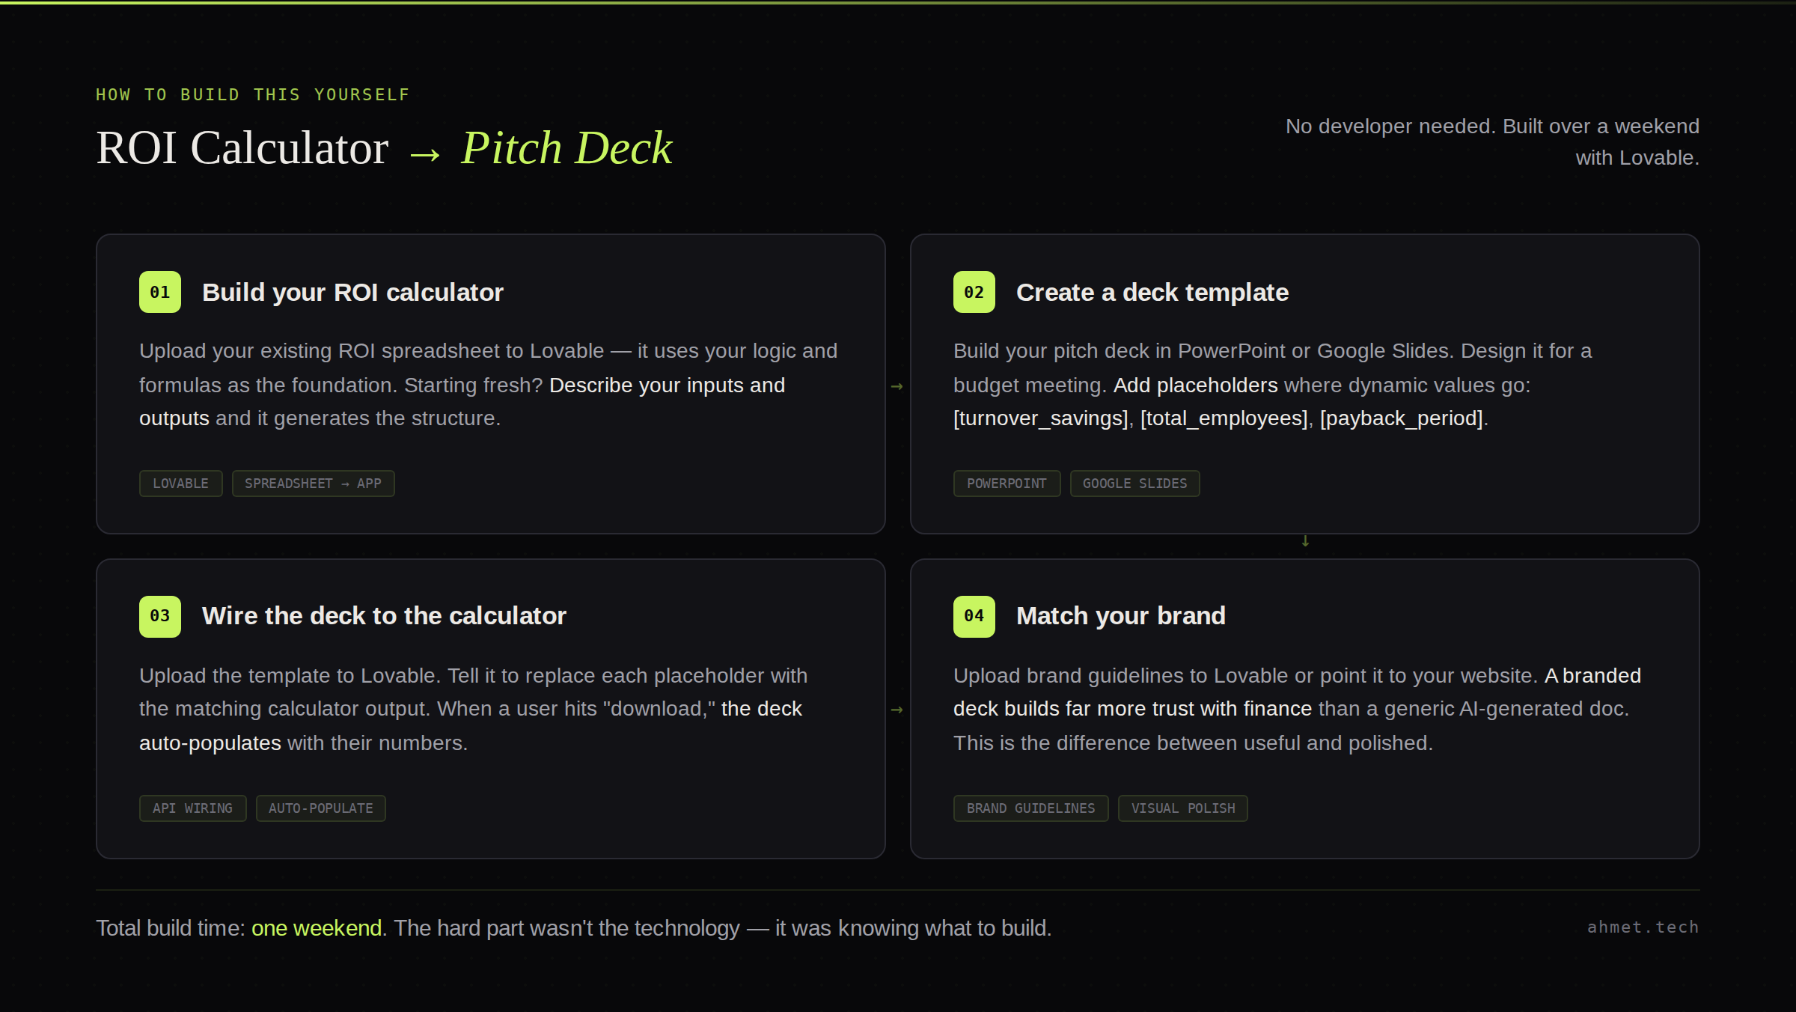Click the arrow in the ROI Calculator title
This screenshot has height=1012, width=1796.
[x=425, y=153]
